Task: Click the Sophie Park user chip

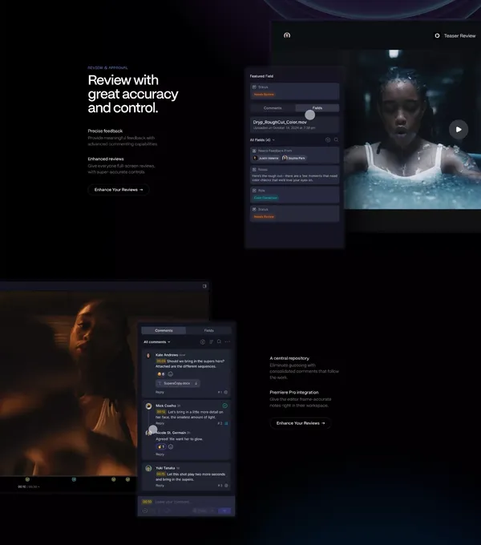Action: point(294,158)
